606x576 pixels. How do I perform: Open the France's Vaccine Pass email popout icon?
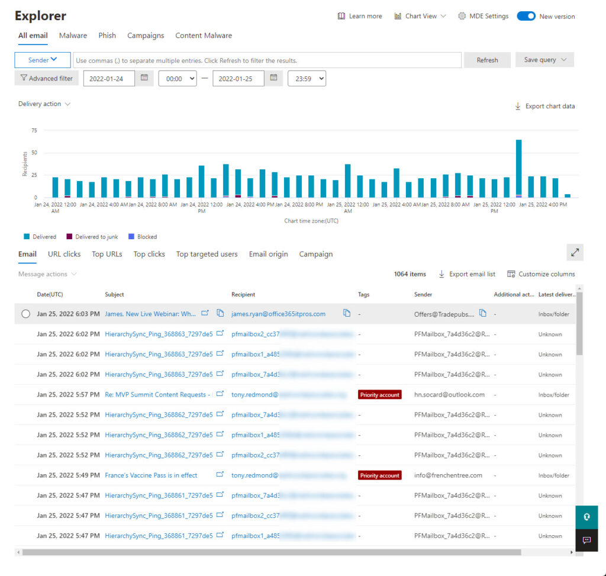(220, 474)
